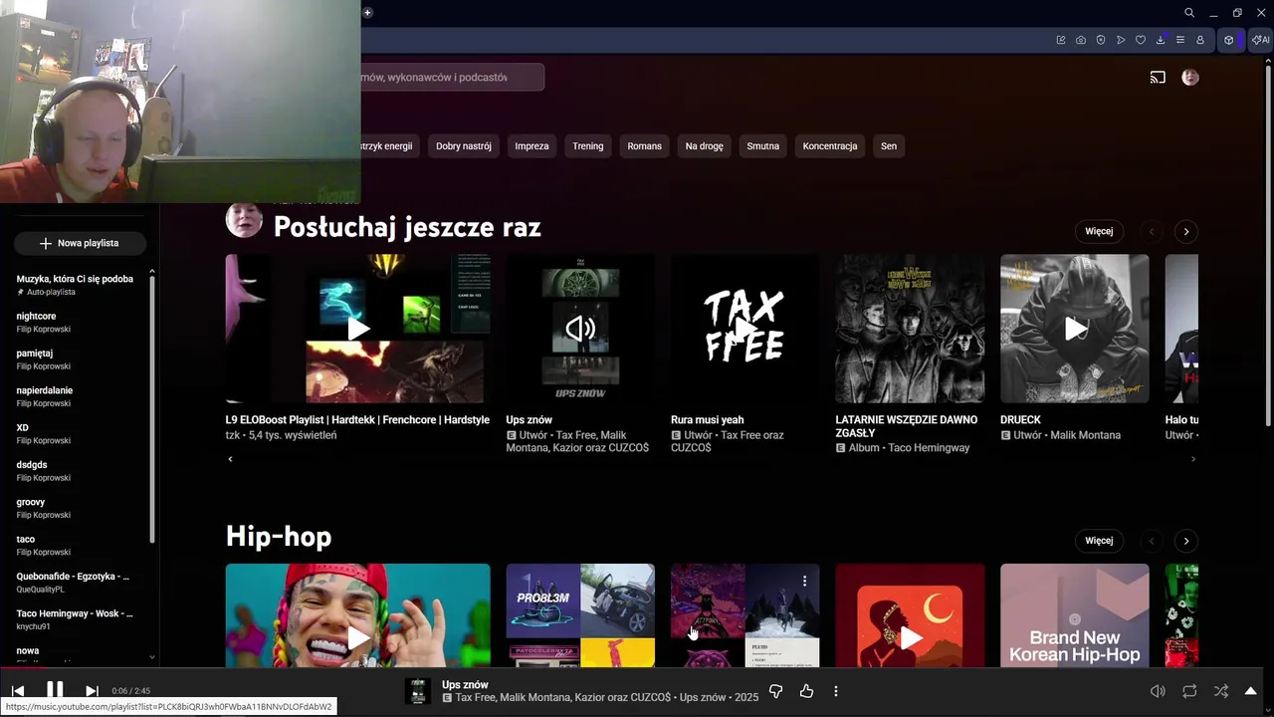Show next items in Posłuchaj jeszcze raz

click(x=1185, y=232)
